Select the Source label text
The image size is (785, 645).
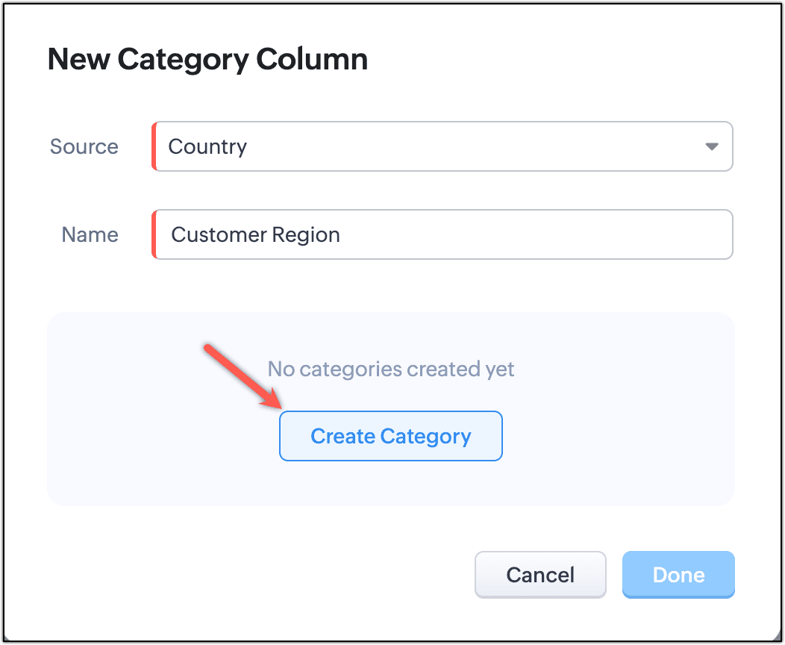pos(84,146)
